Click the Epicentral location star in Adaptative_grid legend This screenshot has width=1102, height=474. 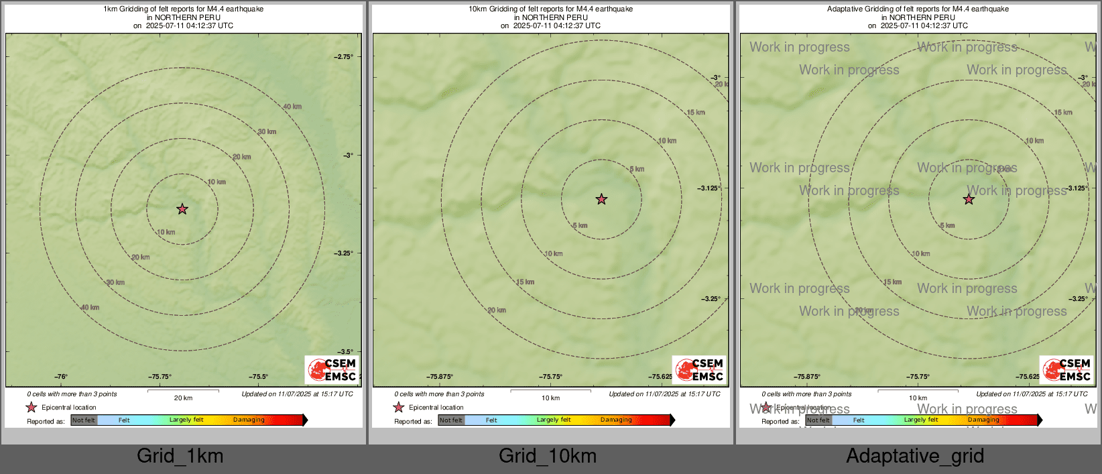pyautogui.click(x=766, y=407)
